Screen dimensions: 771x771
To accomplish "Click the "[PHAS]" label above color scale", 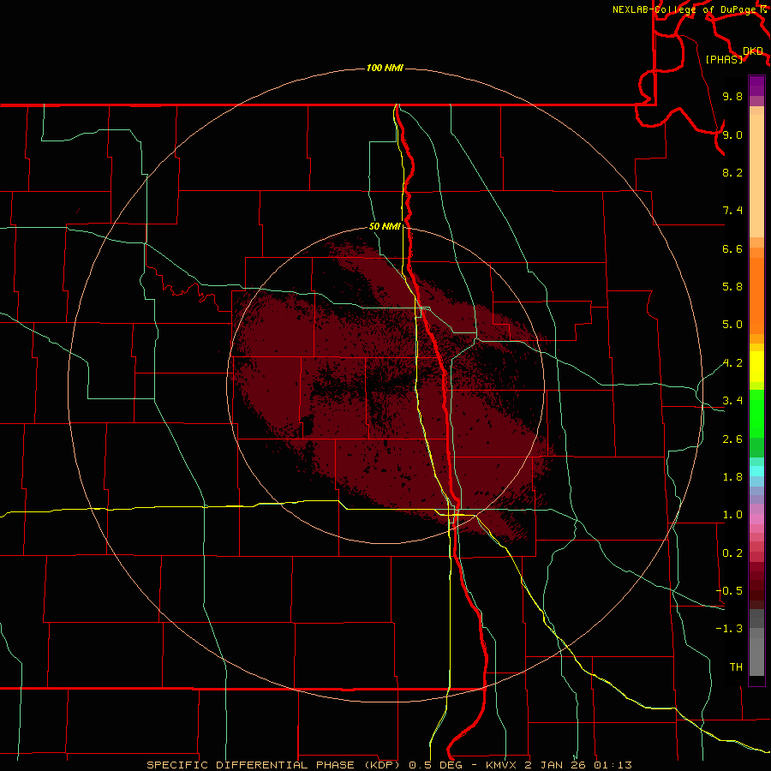I will pos(724,59).
